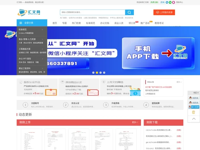This screenshot has height=150, width=200.
Task: Open the 热门检索 nav tab
Action: [x=76, y=23]
